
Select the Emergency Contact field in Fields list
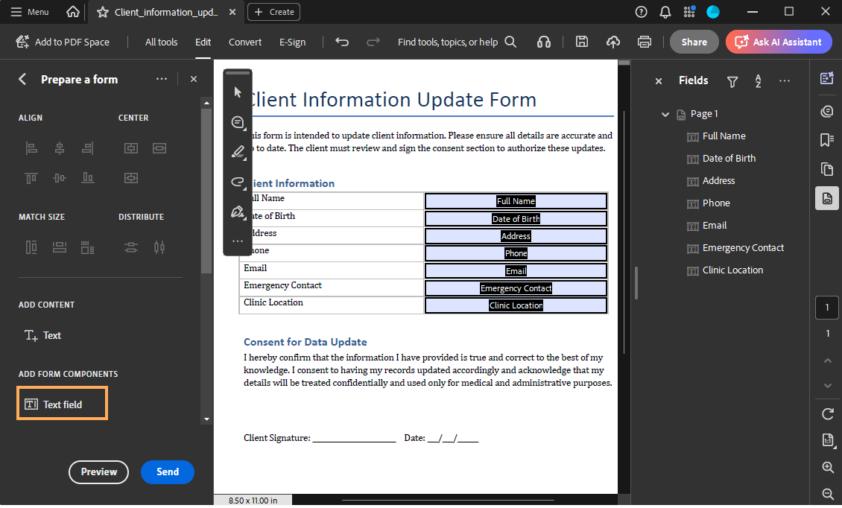tap(742, 248)
